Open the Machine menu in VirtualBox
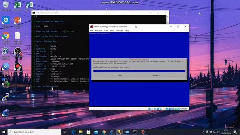 coord(99,31)
